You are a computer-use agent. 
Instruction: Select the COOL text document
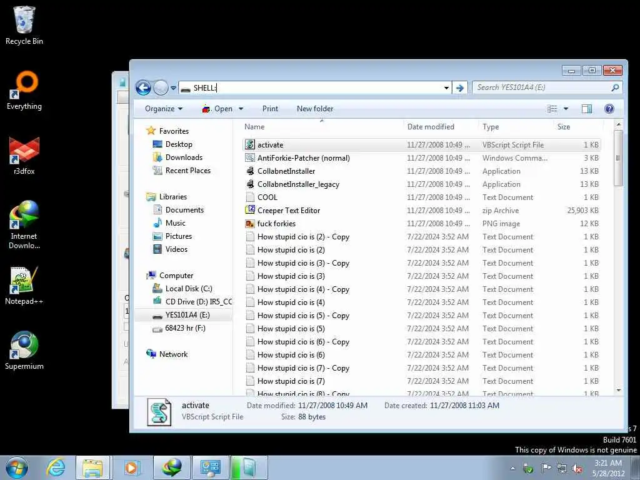[x=422, y=197]
